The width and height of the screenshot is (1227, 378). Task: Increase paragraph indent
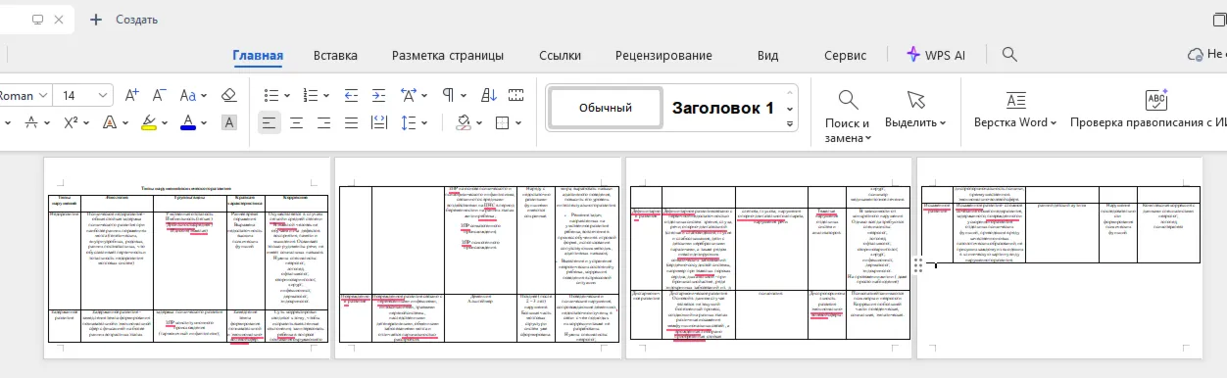[377, 95]
